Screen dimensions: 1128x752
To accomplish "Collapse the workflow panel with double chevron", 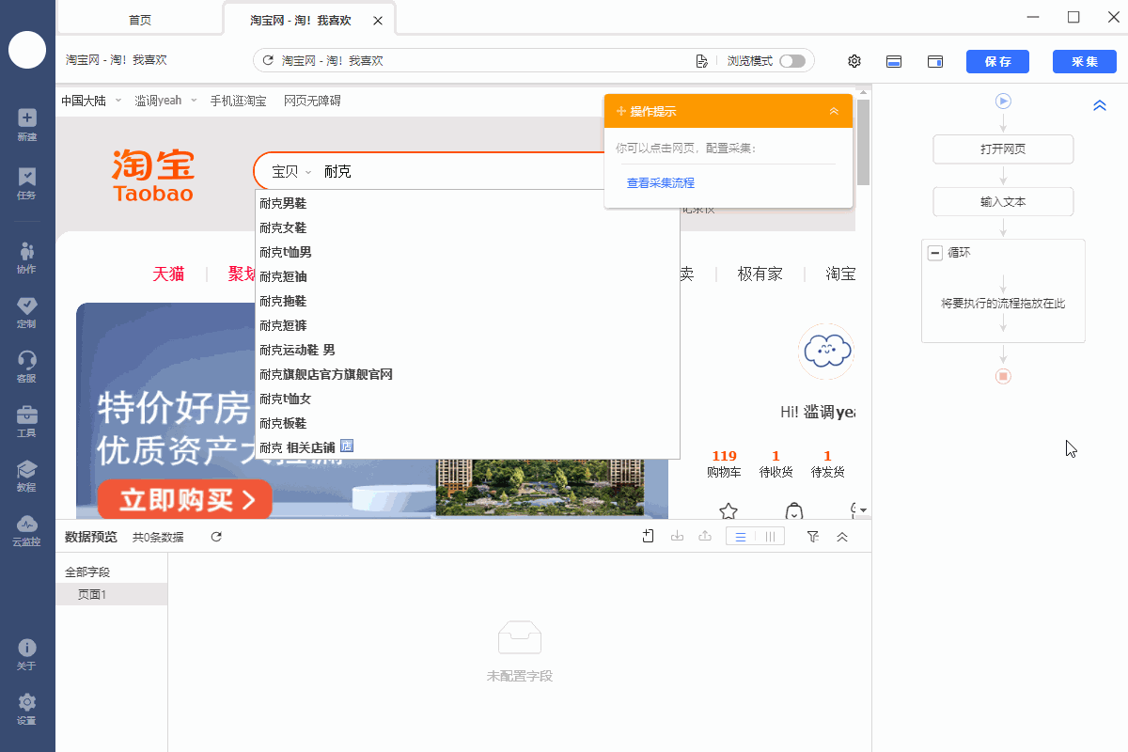I will point(1100,105).
